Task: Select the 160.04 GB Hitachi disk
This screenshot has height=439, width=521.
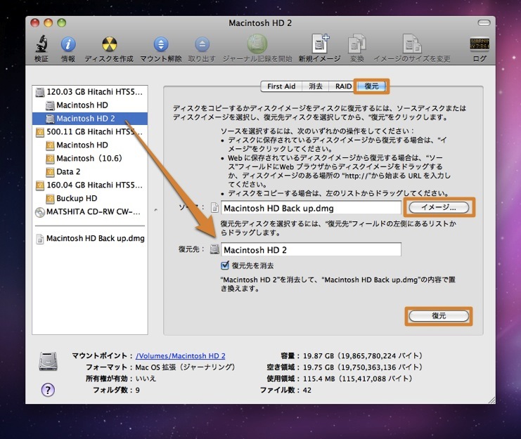Action: (90, 185)
